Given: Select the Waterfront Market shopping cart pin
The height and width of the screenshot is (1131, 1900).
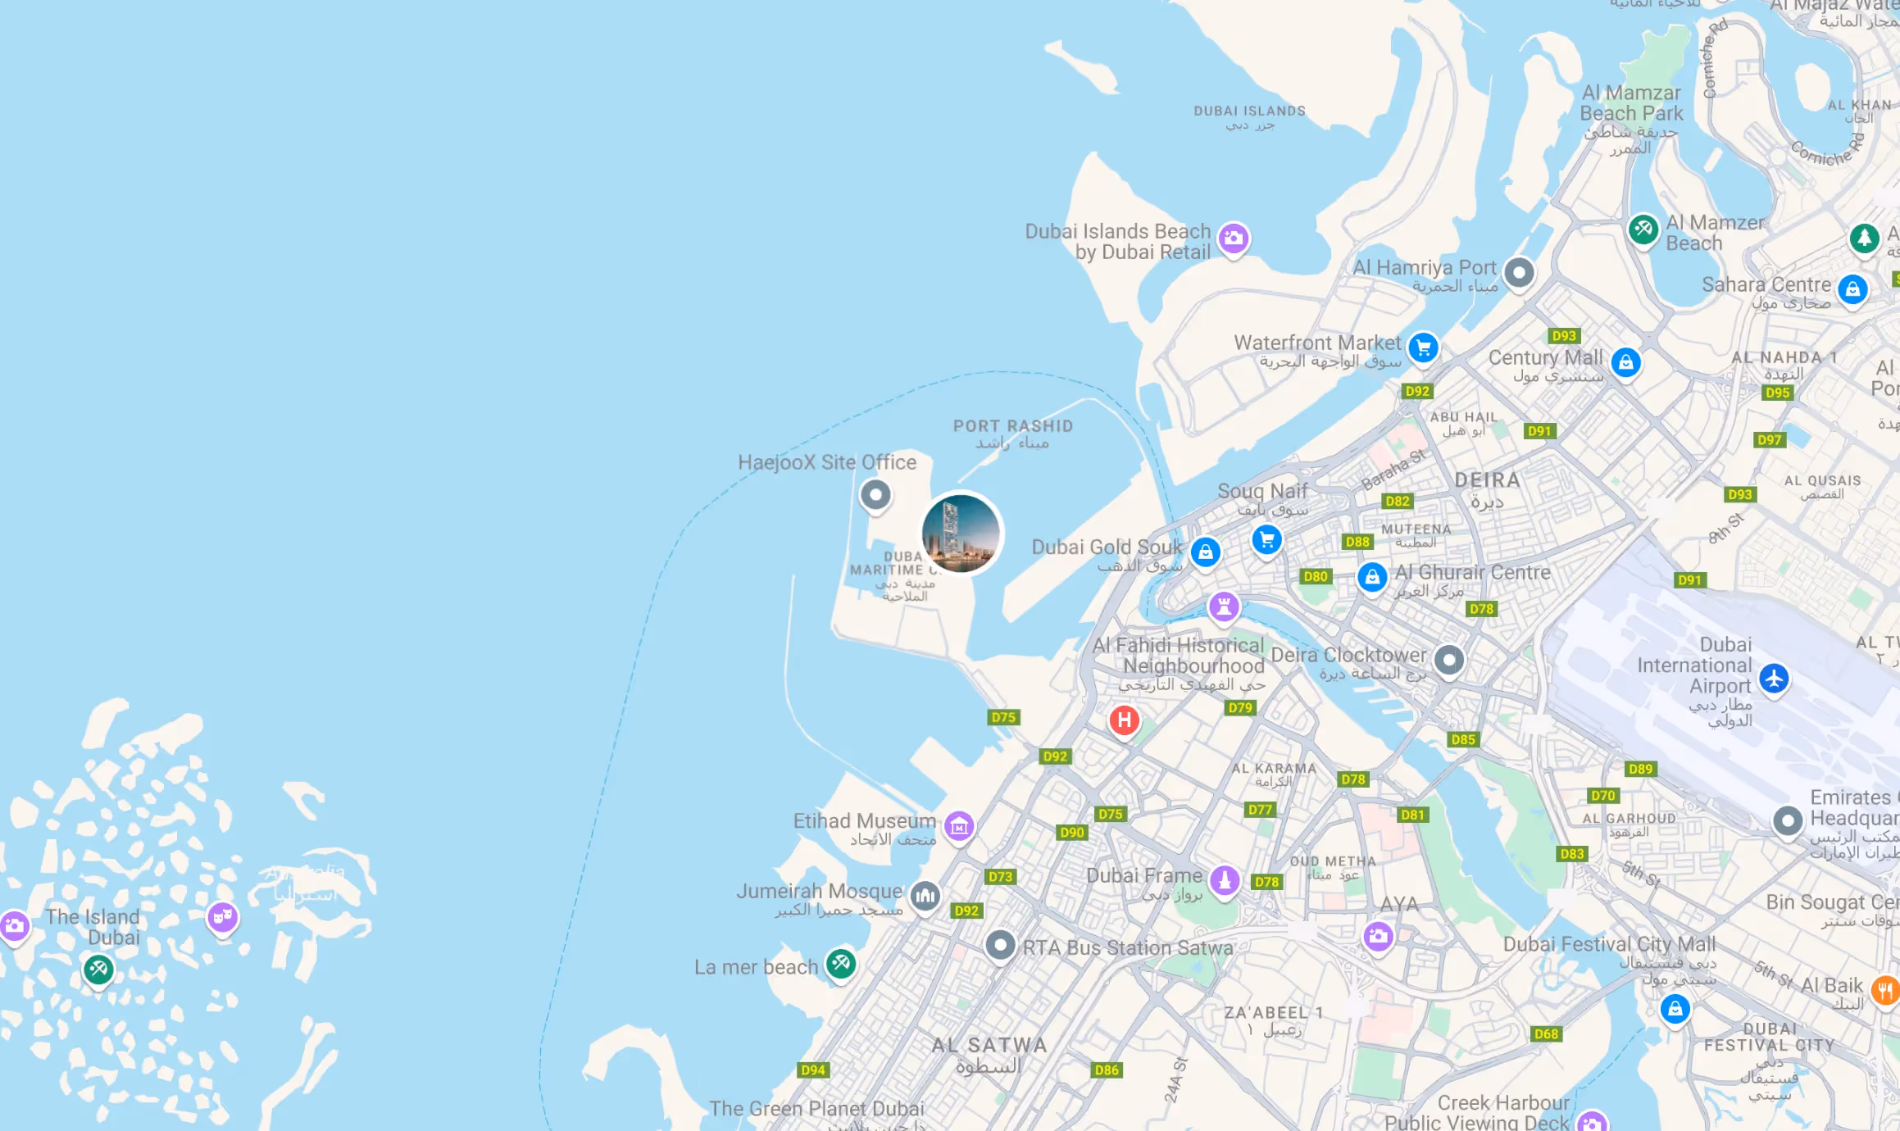Looking at the screenshot, I should point(1424,348).
